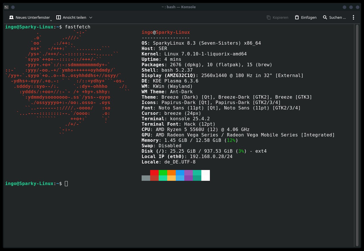Click the 'Theme: Breeze (Dark) [Qt]' line
364x251 pixels.
(227, 97)
